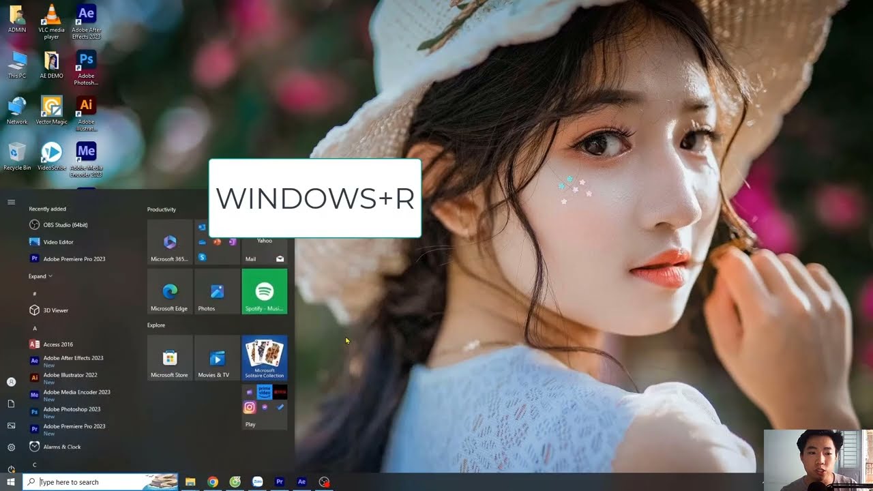
Task: Open Adobe Premiere Pro from the taskbar
Action: click(x=280, y=482)
